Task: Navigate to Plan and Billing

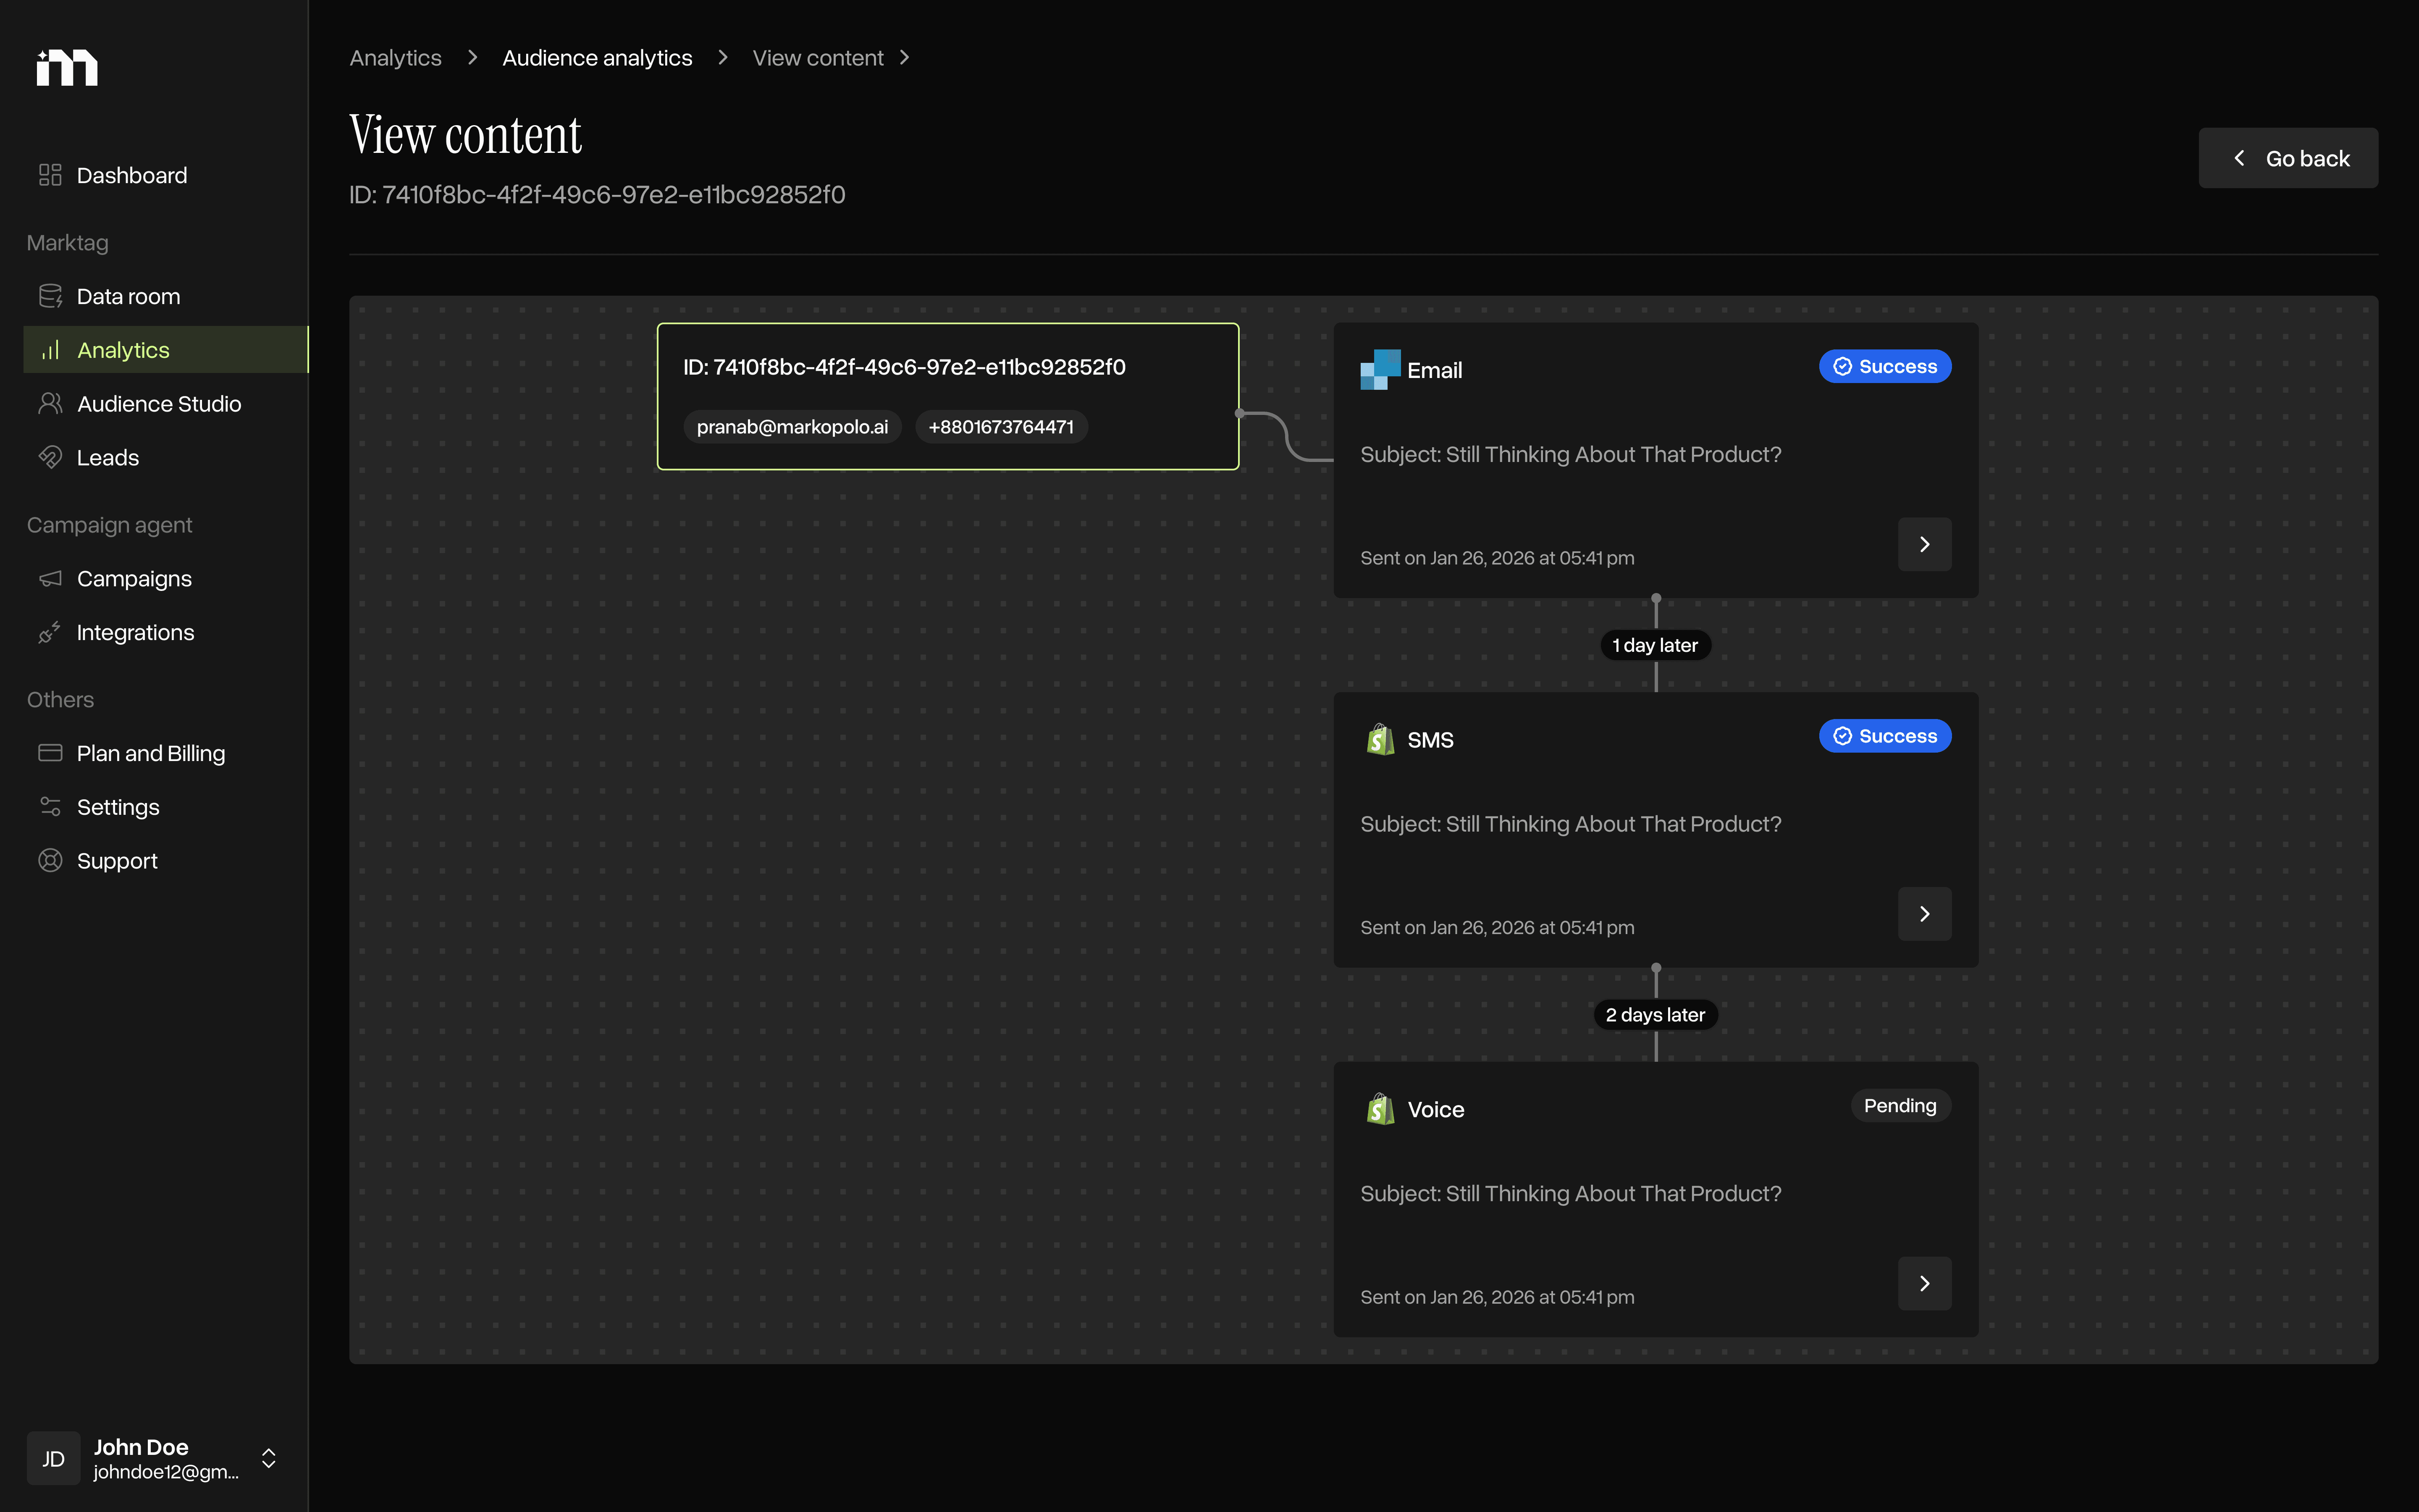Action: click(166, 753)
